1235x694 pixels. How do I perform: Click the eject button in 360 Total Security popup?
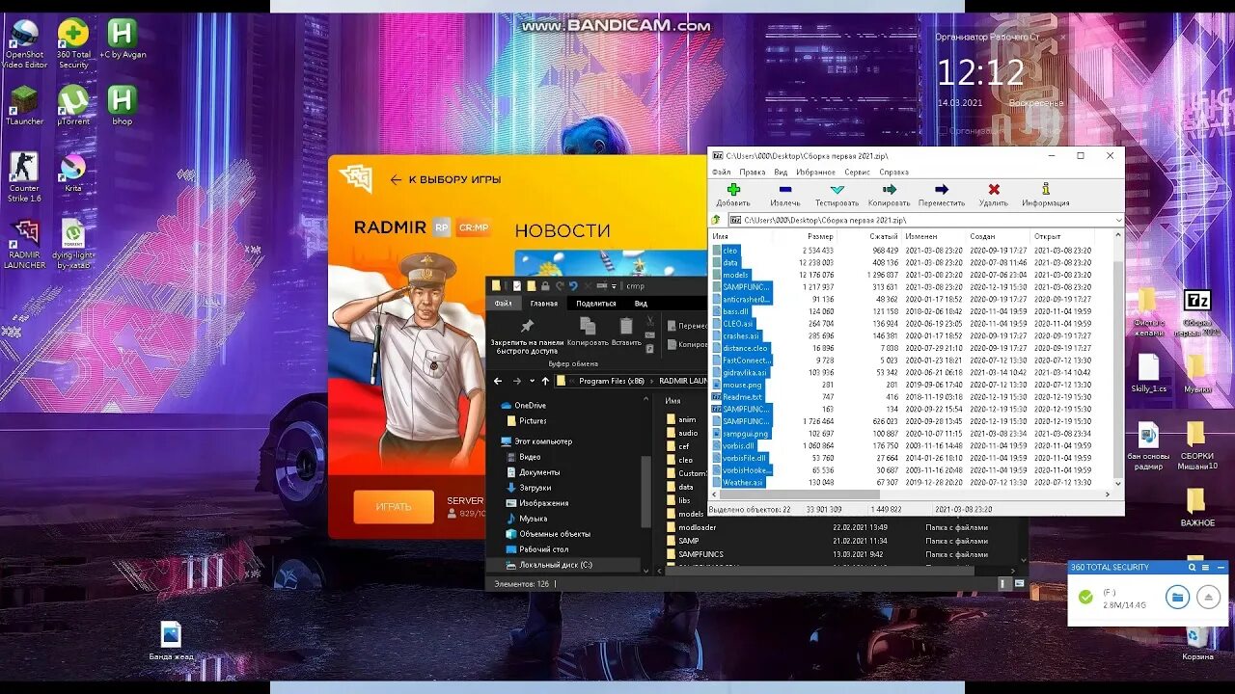click(x=1210, y=598)
